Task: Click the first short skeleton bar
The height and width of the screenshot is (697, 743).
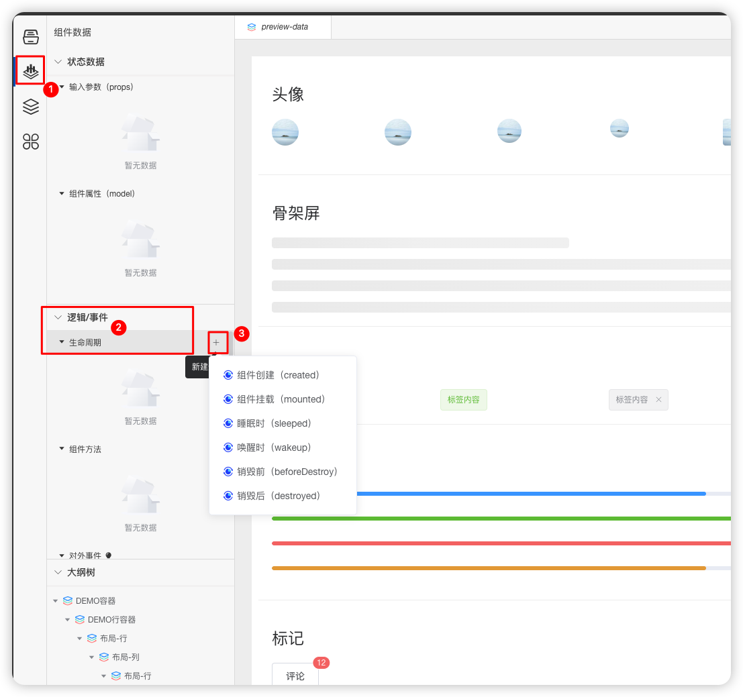Action: point(420,243)
